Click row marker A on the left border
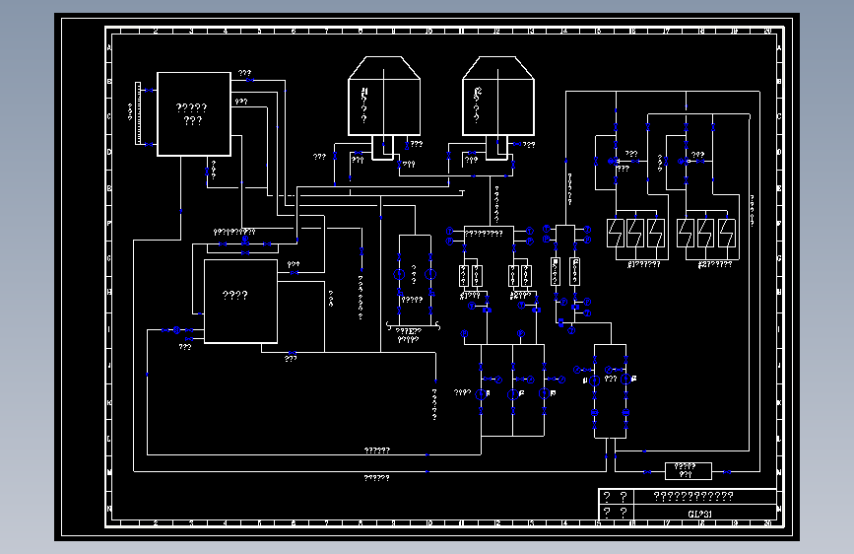 click(109, 47)
